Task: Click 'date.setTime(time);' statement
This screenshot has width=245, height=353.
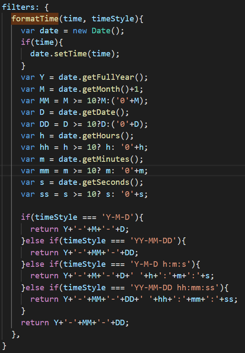Action: click(x=75, y=54)
